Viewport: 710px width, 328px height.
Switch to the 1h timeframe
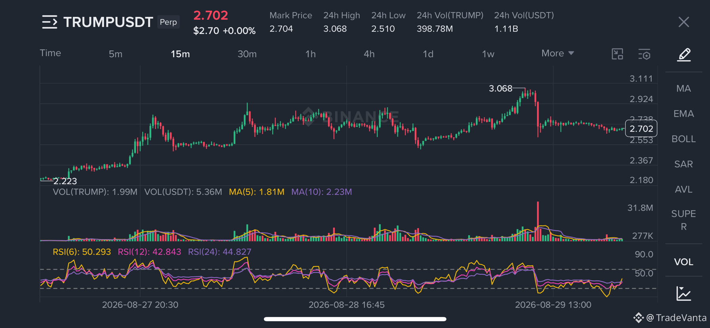(311, 54)
